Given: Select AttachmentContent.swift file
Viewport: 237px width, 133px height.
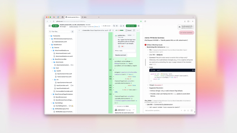Looking at the screenshot, I should (x=63, y=53).
